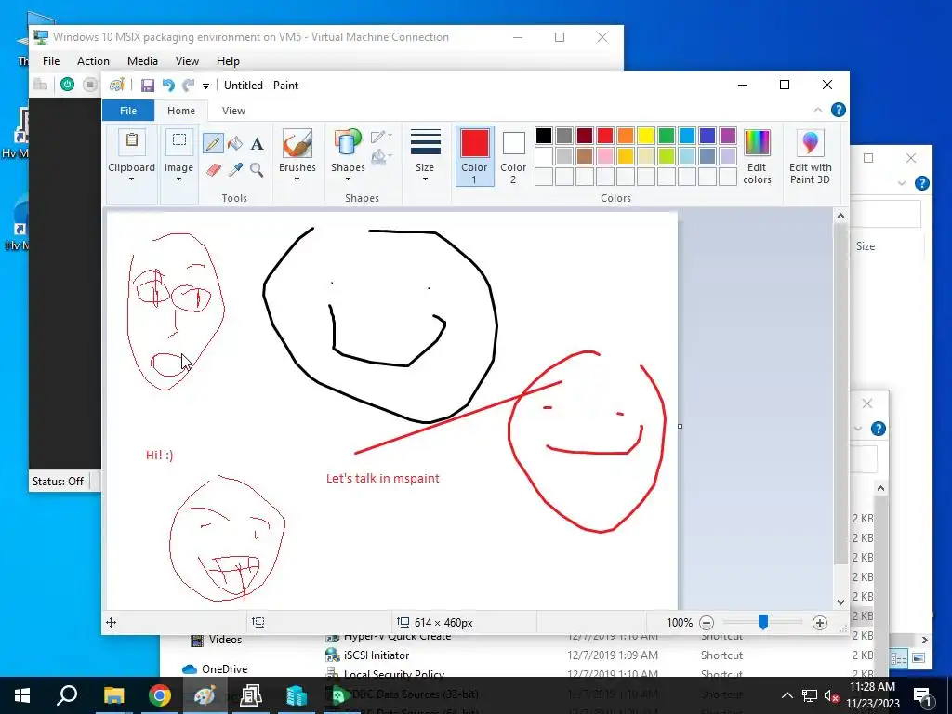Click iSCSI Initiator in Explorer window

[x=377, y=655]
